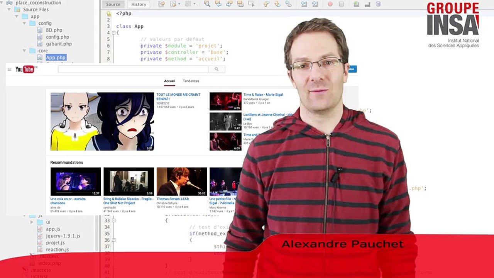
Task: Open 'Lavilliers et Jeanne Cherhal' video thumbnail
Action: [x=225, y=121]
